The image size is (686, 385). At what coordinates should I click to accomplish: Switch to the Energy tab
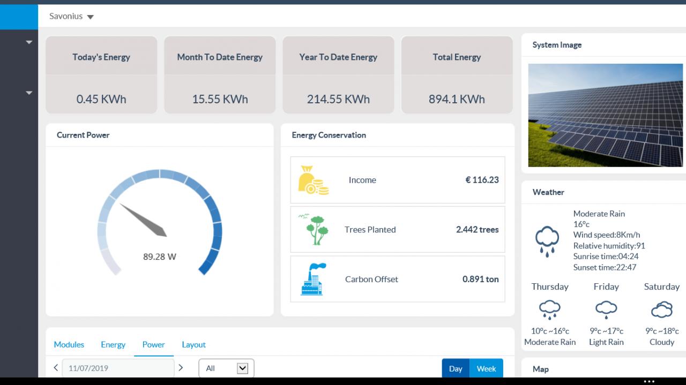113,344
